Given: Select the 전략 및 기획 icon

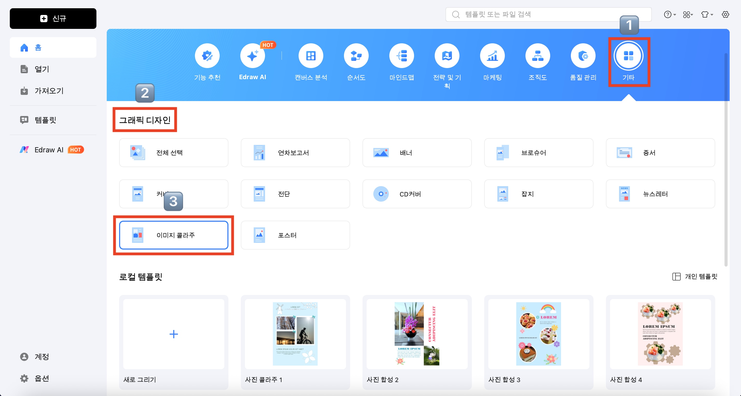Looking at the screenshot, I should [447, 55].
